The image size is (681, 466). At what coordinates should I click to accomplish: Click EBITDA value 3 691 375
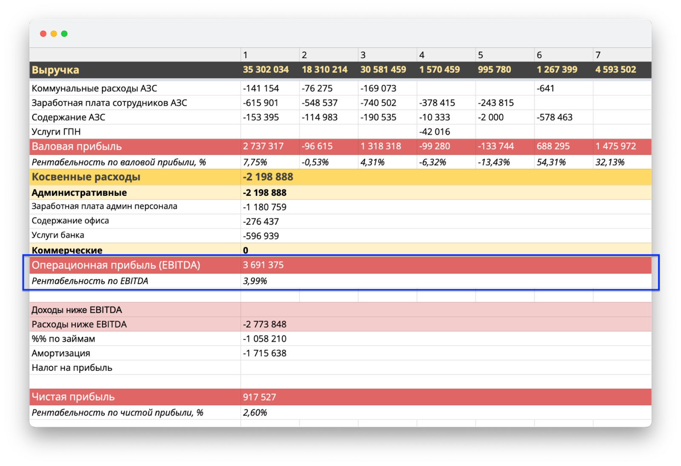click(x=263, y=265)
